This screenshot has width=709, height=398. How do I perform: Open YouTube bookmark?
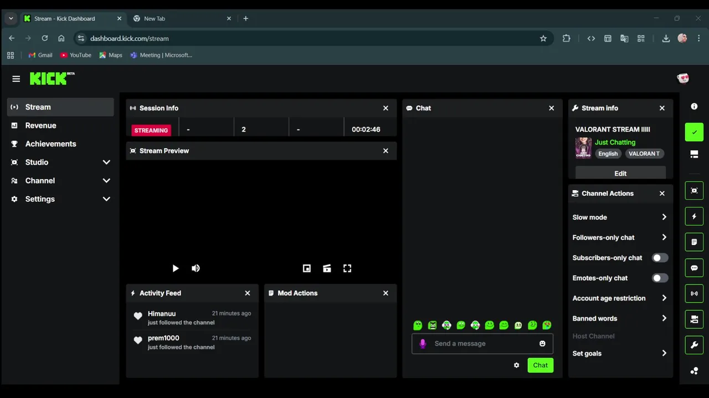click(x=76, y=55)
